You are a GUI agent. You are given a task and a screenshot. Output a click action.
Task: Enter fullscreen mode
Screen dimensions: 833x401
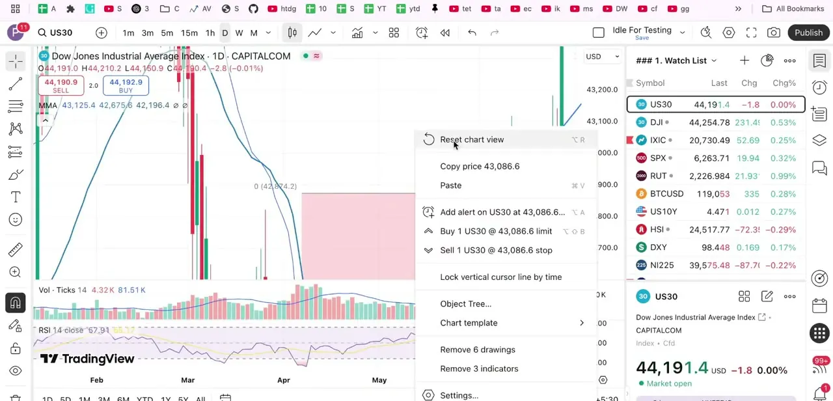752,33
